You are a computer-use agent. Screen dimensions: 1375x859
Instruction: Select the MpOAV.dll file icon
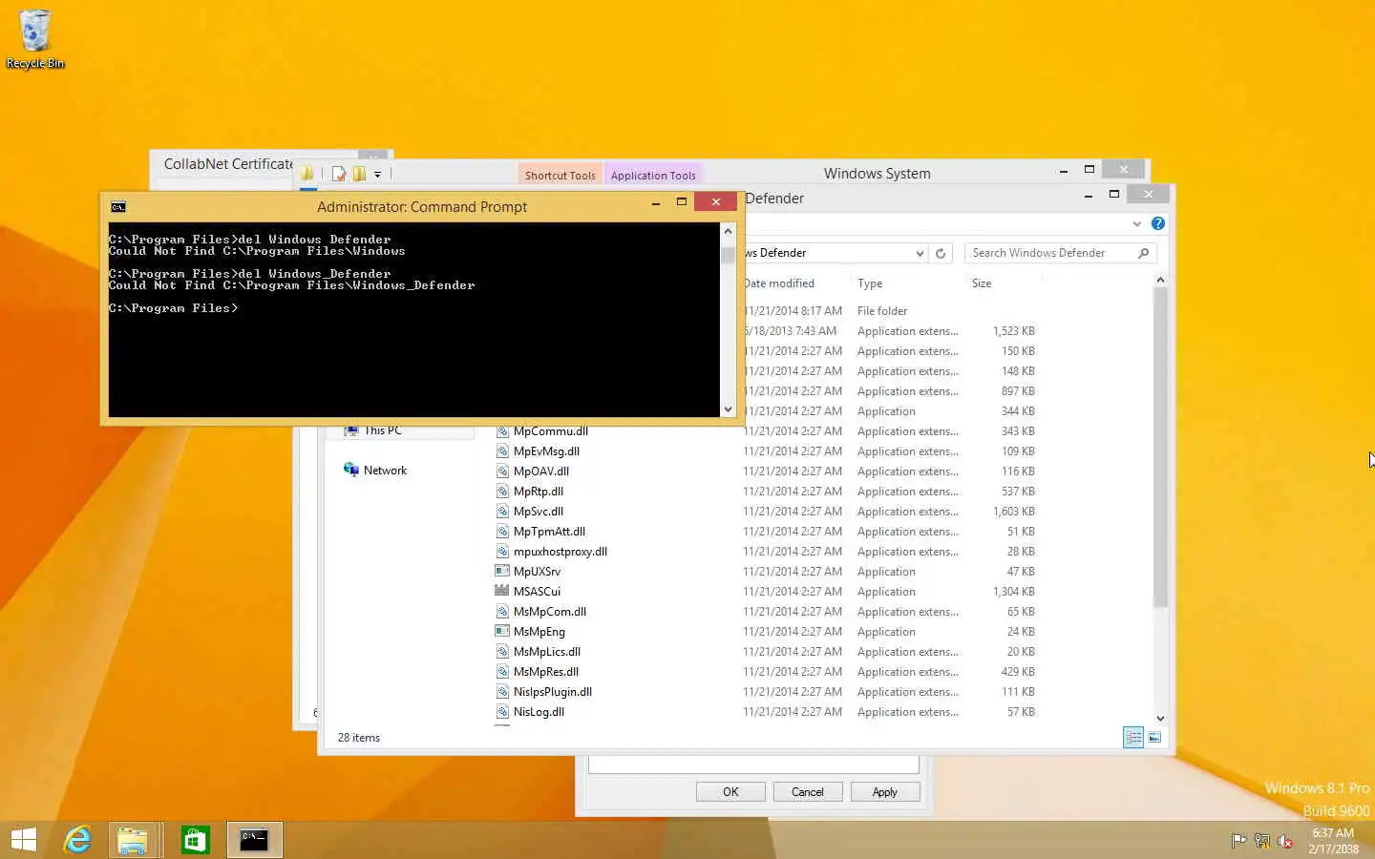pos(502,471)
